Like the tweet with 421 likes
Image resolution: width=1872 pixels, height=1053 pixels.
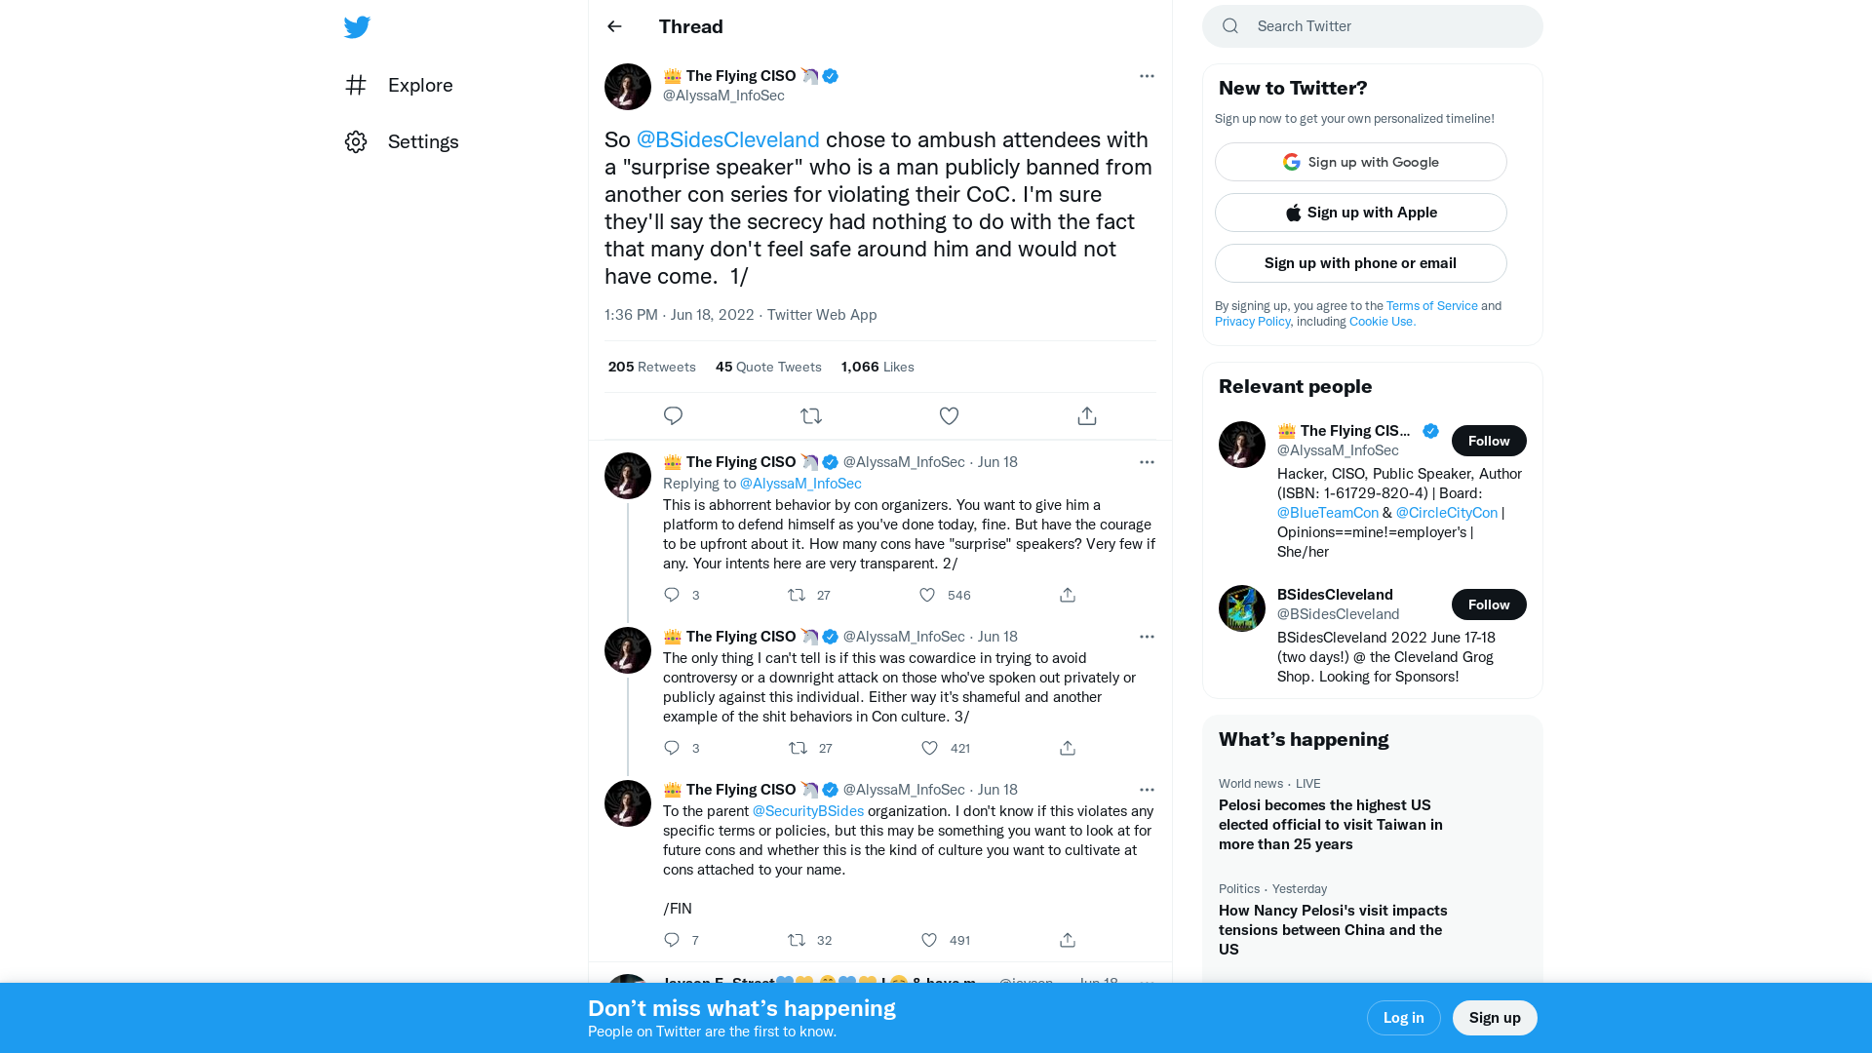(x=929, y=748)
